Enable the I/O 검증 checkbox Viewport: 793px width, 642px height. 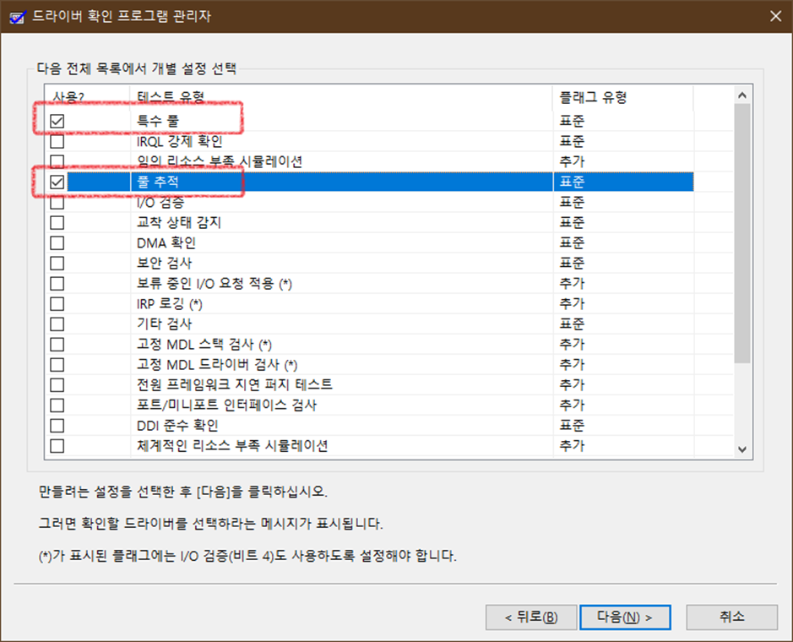click(x=57, y=203)
